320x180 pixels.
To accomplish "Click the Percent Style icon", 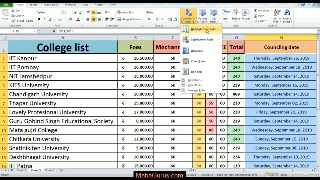I will click(157, 19).
